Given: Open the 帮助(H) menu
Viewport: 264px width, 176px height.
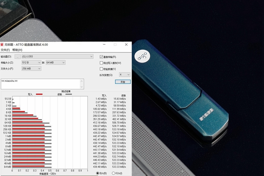Looking at the screenshot, I should [17, 50].
